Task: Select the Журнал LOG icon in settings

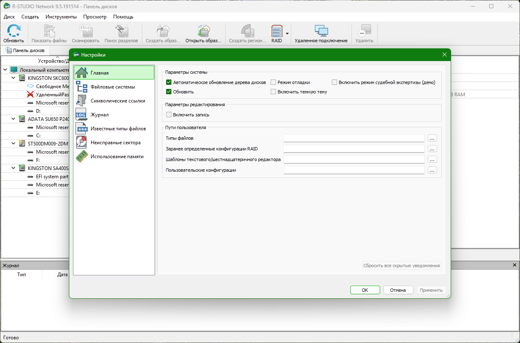Action: point(82,114)
